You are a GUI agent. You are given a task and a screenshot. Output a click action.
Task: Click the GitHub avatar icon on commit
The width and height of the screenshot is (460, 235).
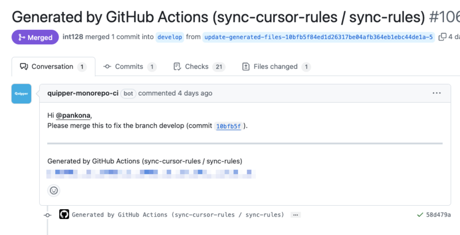pos(64,214)
